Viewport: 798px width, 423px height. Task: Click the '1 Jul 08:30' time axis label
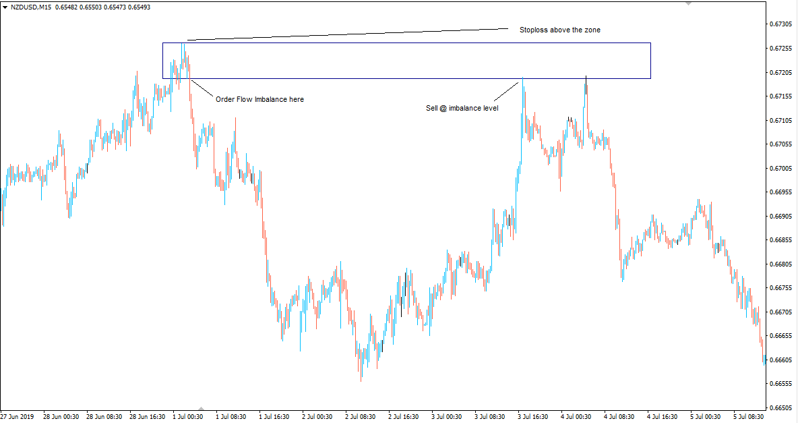pos(231,417)
